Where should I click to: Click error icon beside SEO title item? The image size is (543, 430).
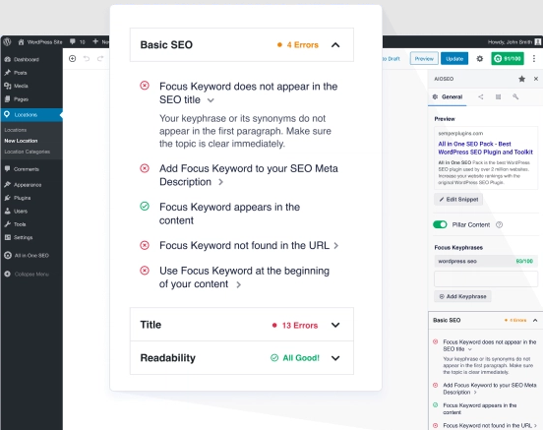(x=145, y=86)
